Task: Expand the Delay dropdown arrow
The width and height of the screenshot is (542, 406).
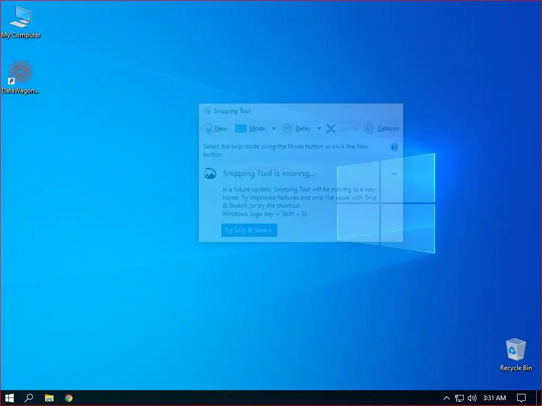Action: coord(319,128)
